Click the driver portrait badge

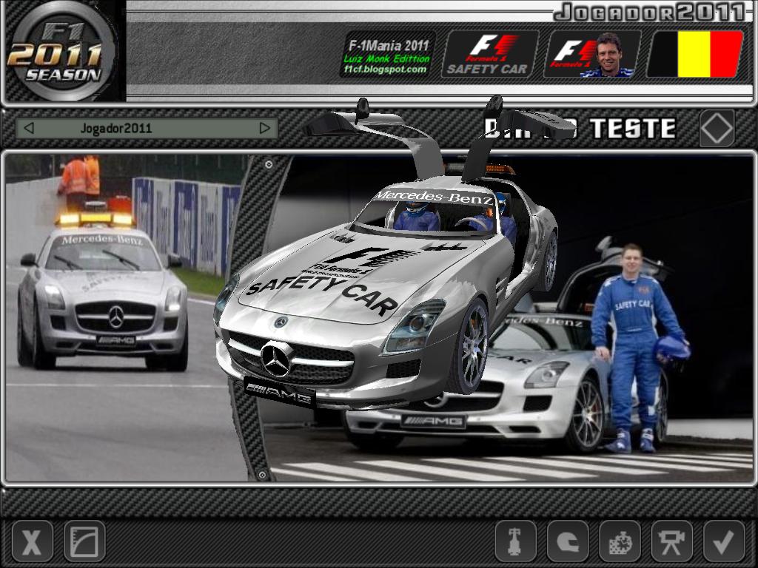coord(592,54)
